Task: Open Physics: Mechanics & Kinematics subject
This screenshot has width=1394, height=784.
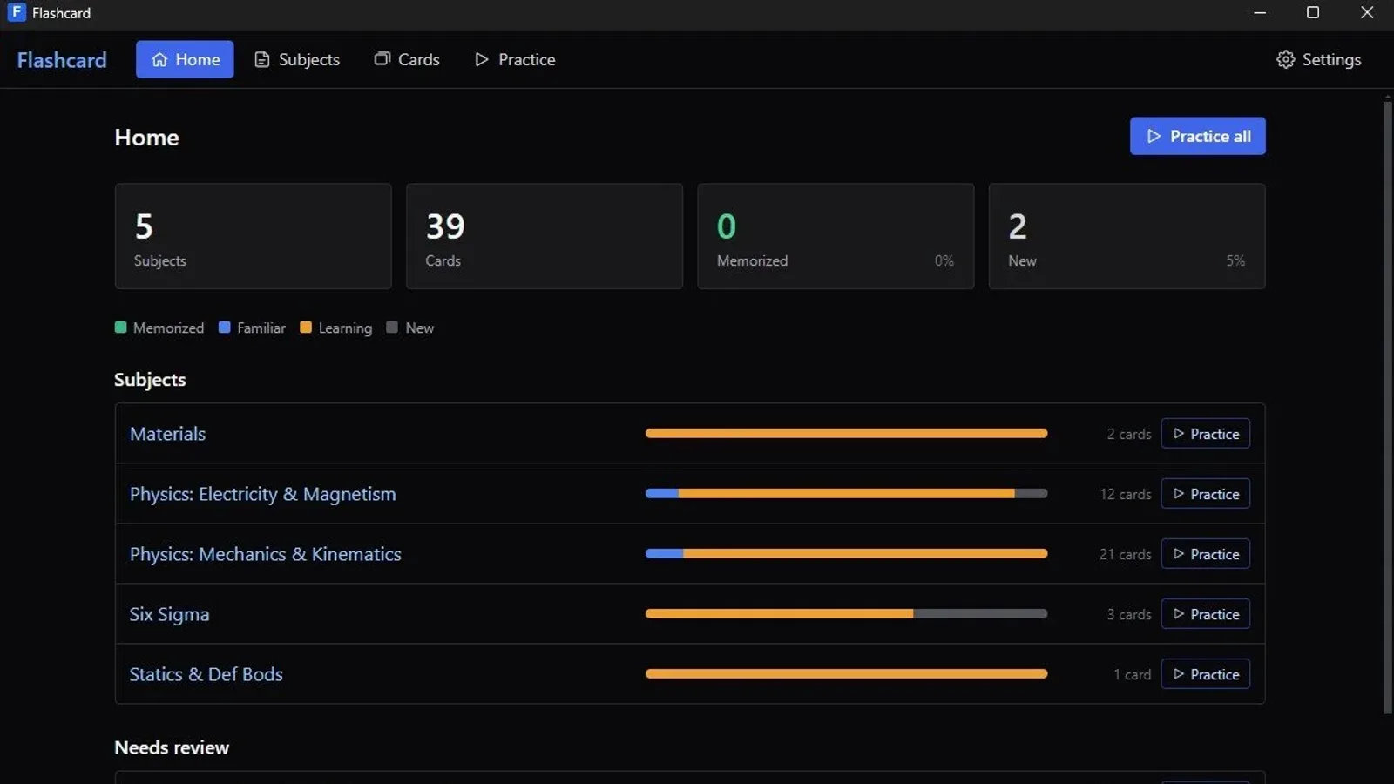Action: [265, 554]
